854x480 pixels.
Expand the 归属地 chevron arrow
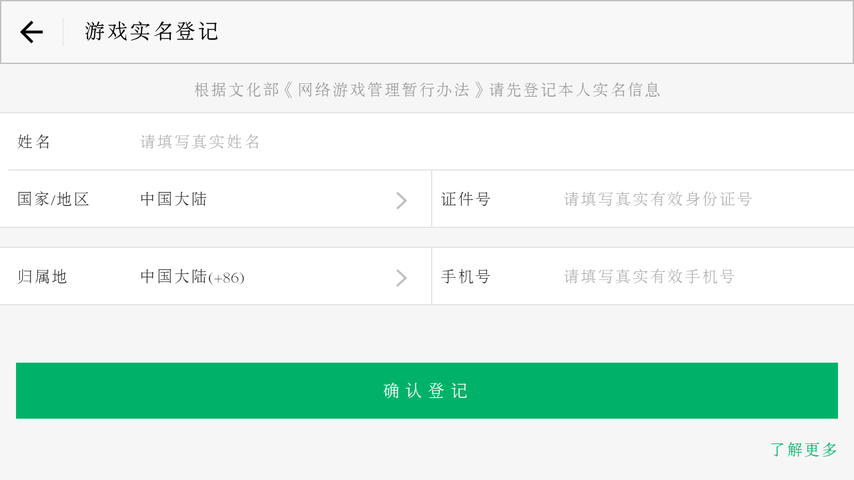[x=401, y=277]
